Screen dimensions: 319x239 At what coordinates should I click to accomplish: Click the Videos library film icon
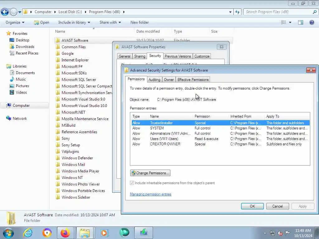click(x=12, y=92)
